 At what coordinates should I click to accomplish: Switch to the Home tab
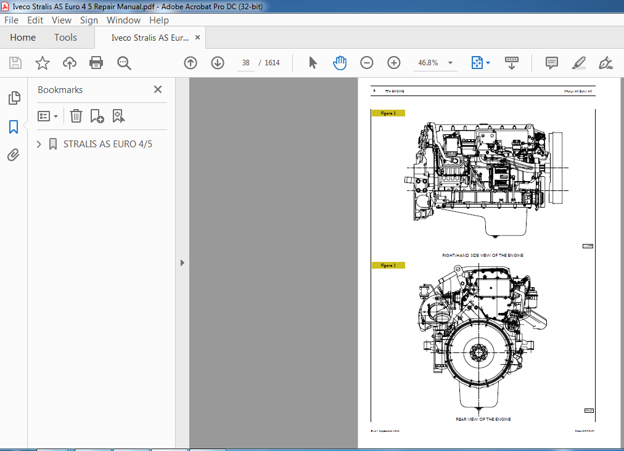pyautogui.click(x=23, y=38)
